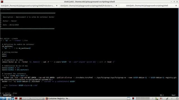Screen dimensions: 179x100
Task: Open the green battery/power manager tray icon
Action: click(157, 99)
